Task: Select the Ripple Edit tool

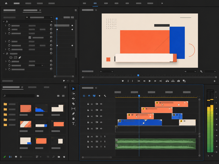Action: pyautogui.click(x=73, y=99)
